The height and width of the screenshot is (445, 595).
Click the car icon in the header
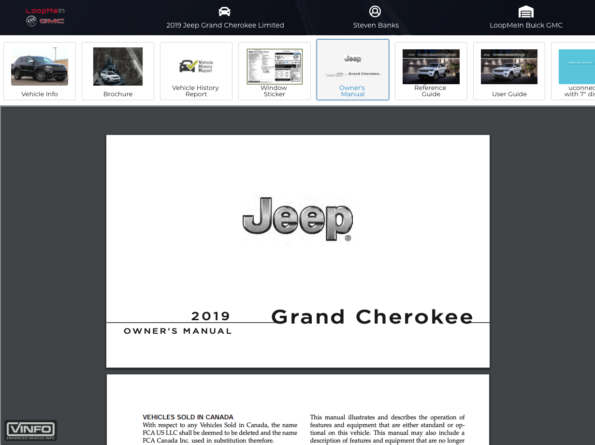coord(225,11)
